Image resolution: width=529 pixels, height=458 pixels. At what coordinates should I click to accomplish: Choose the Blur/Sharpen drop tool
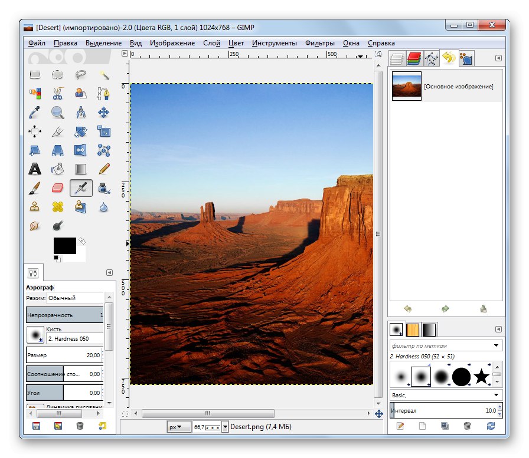coord(103,207)
